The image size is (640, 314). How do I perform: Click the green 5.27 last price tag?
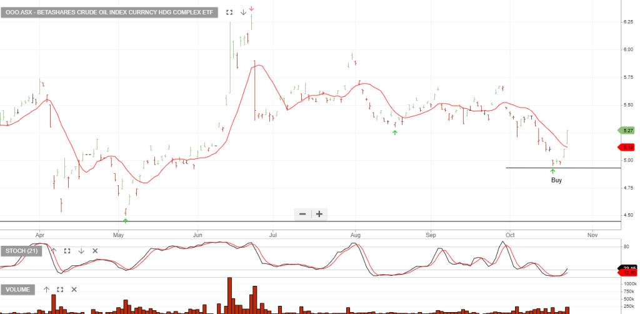pyautogui.click(x=628, y=130)
